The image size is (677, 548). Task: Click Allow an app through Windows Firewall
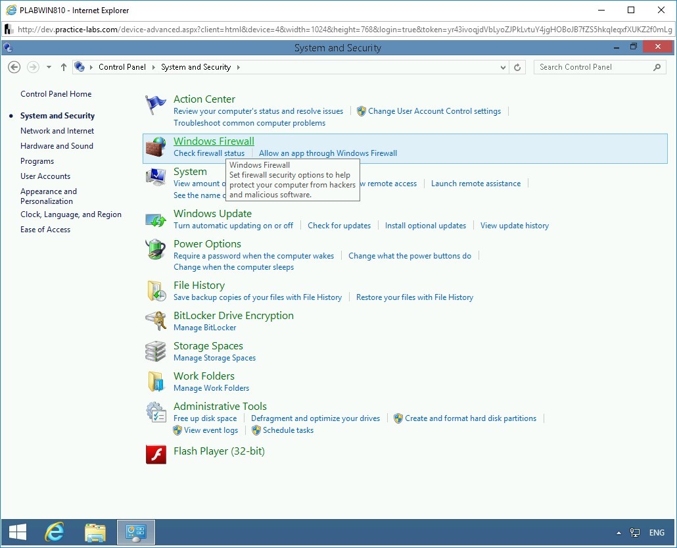[327, 153]
